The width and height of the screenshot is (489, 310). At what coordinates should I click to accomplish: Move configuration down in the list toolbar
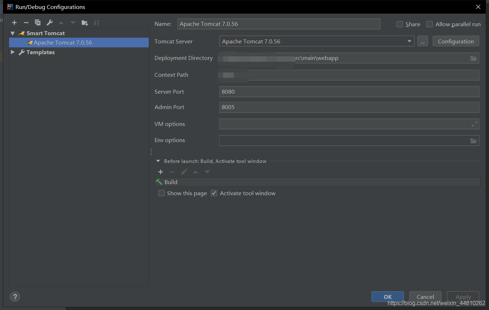click(x=73, y=23)
